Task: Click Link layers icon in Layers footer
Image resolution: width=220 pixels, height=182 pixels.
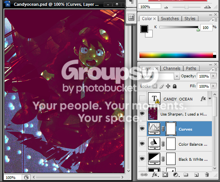Action: click(144, 175)
